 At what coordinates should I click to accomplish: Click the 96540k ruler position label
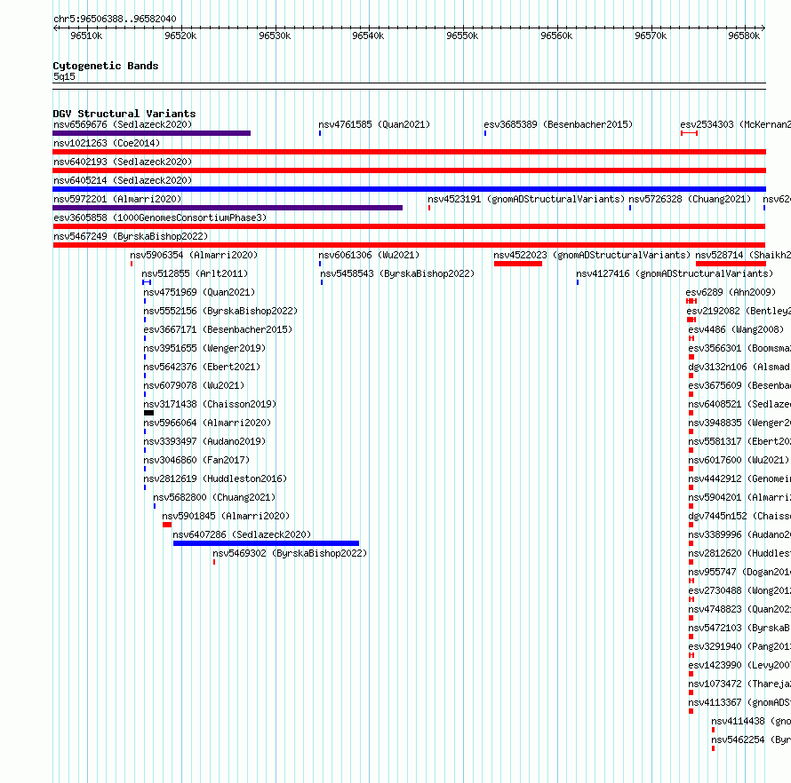tap(368, 36)
